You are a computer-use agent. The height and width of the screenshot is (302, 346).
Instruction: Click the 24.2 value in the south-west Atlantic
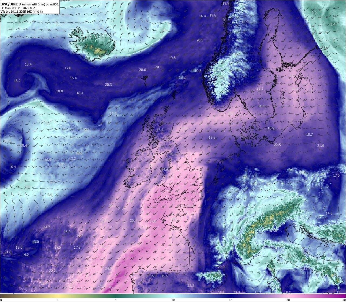(46, 227)
